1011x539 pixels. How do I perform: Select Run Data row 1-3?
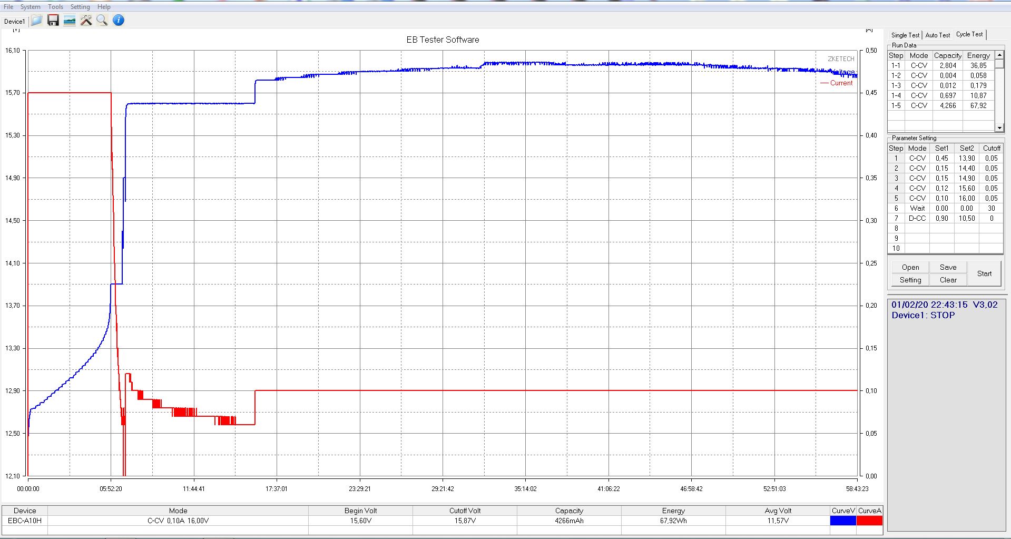click(x=941, y=85)
